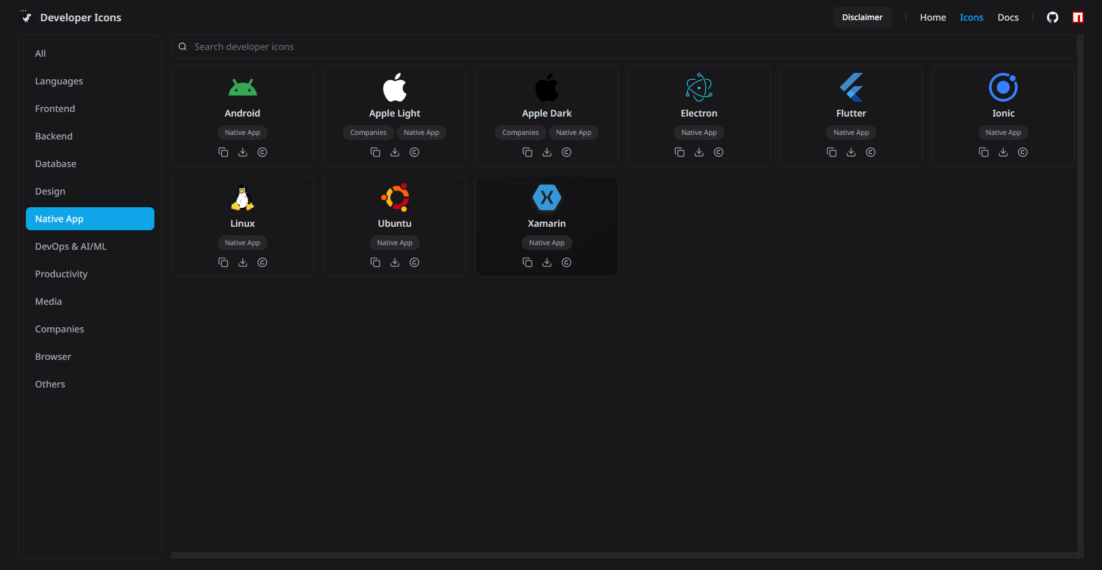
Task: Select the Browser category
Action: 90,356
